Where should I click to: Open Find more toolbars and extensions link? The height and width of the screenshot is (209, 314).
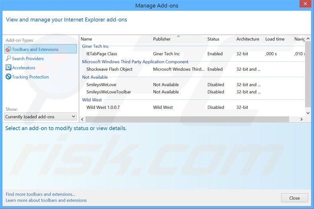[41, 194]
